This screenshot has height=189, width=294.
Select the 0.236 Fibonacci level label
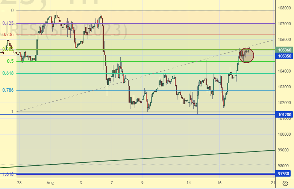(8, 35)
